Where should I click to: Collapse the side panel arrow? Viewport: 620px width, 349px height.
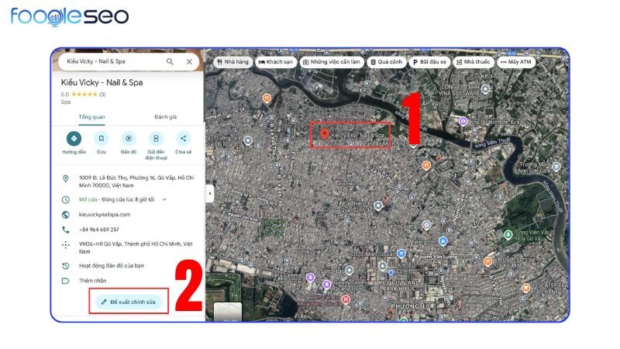pyautogui.click(x=208, y=194)
